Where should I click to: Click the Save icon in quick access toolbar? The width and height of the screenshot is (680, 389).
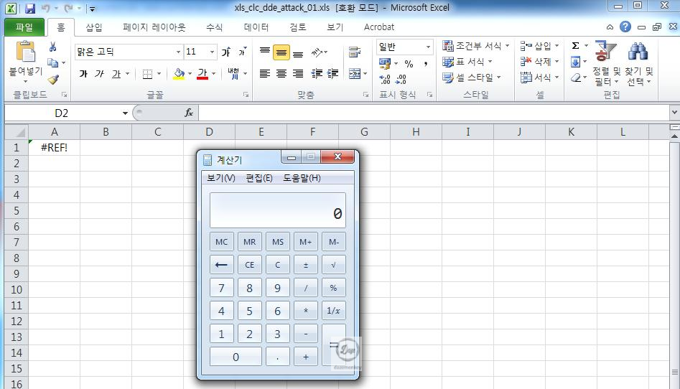pos(29,8)
